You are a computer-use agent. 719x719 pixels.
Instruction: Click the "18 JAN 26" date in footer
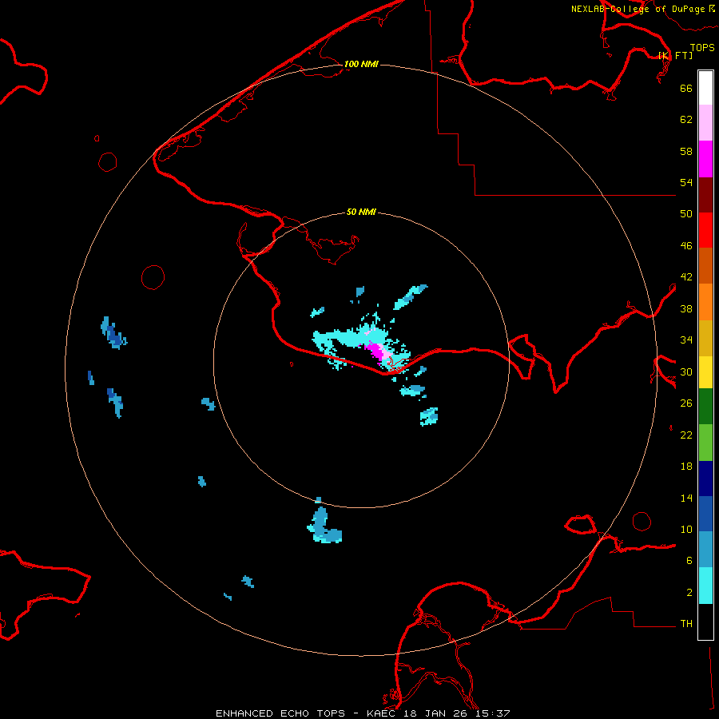(x=437, y=713)
